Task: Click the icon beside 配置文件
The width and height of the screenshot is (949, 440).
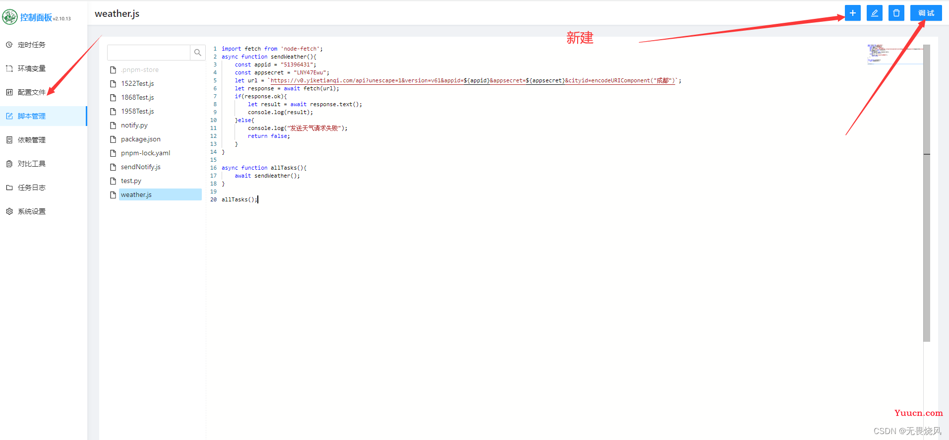Action: coord(9,92)
